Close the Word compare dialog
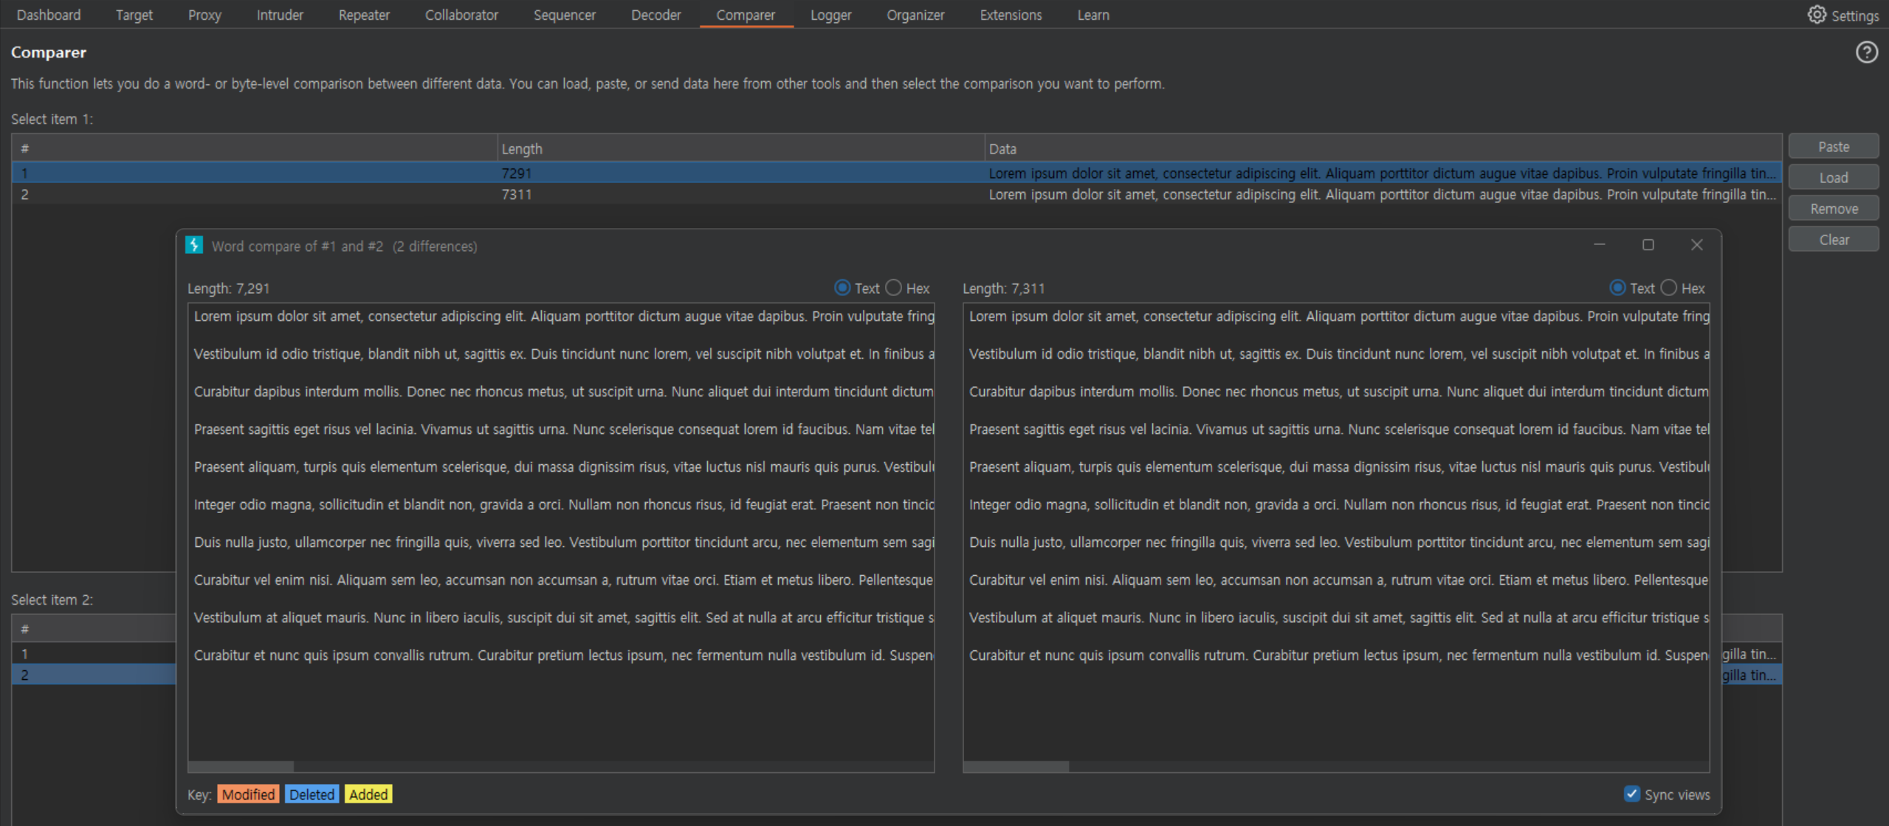This screenshot has width=1889, height=826. (x=1696, y=245)
